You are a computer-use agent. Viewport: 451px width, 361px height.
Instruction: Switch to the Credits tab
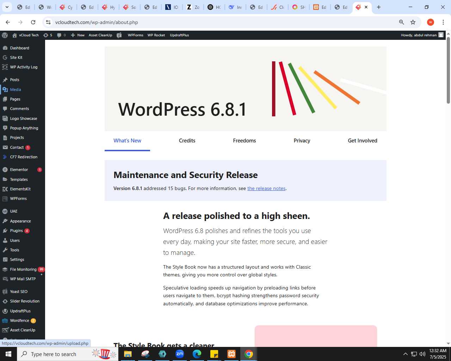[x=187, y=141]
